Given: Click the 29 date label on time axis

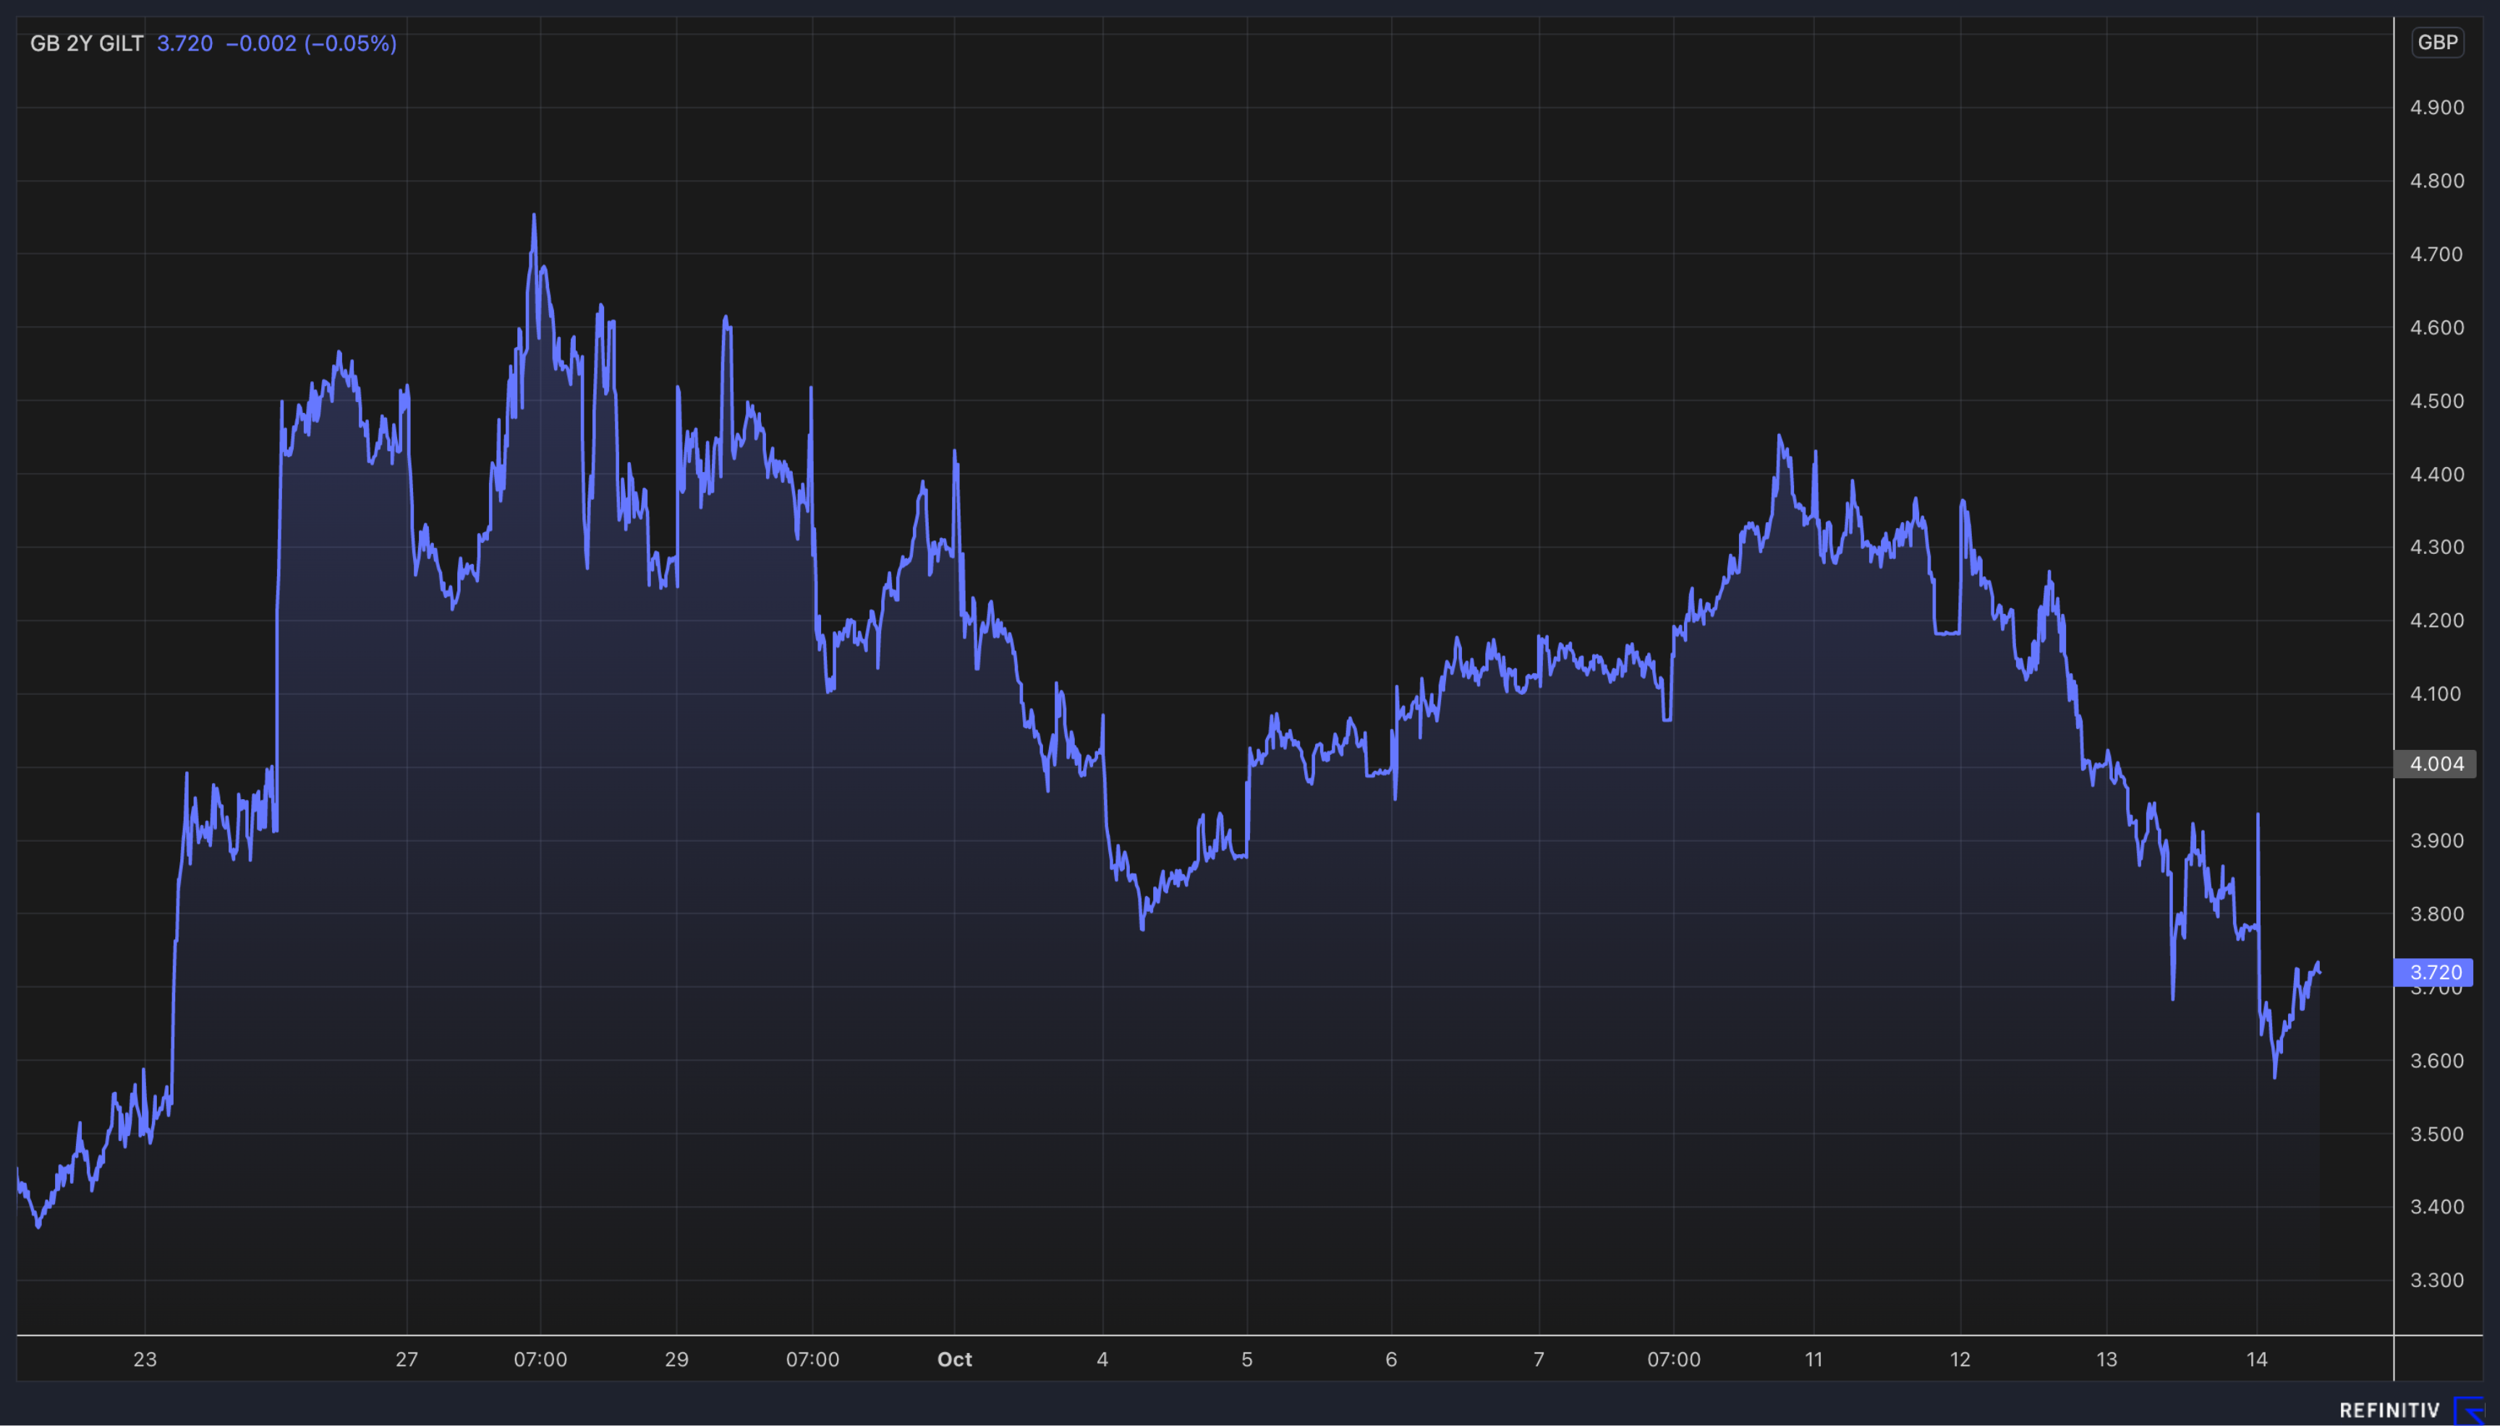Looking at the screenshot, I should coord(677,1359).
